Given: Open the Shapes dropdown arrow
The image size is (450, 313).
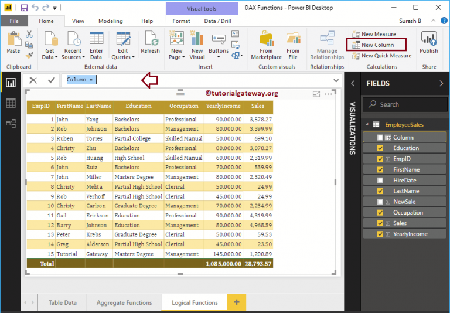Looking at the screenshot, I should click(x=241, y=56).
